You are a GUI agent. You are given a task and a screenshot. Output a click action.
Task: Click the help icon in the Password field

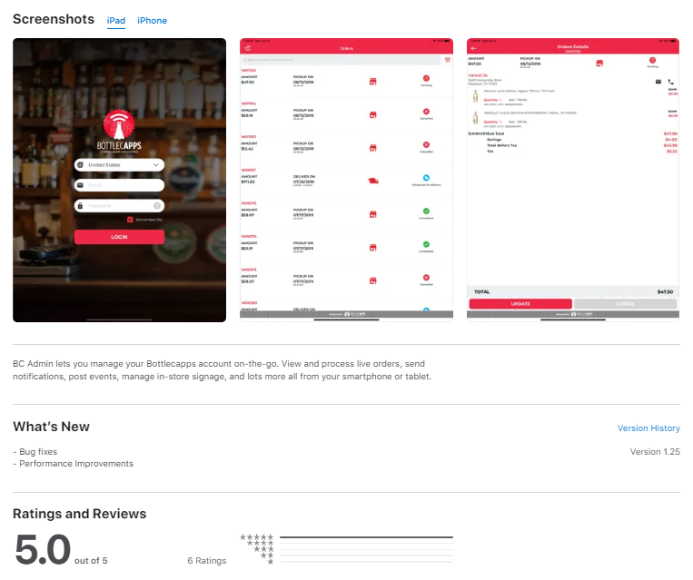pyautogui.click(x=157, y=206)
